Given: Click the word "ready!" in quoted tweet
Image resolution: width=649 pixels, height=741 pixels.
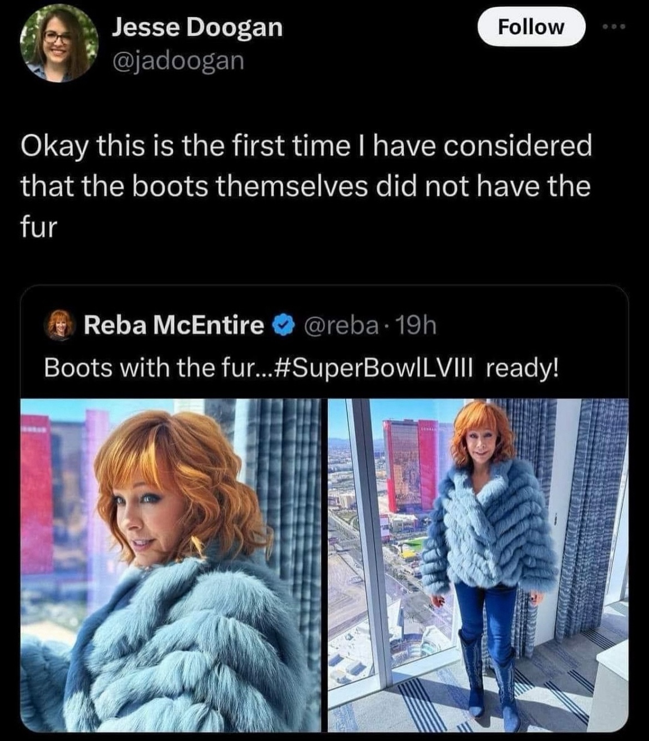Looking at the screenshot, I should (522, 367).
